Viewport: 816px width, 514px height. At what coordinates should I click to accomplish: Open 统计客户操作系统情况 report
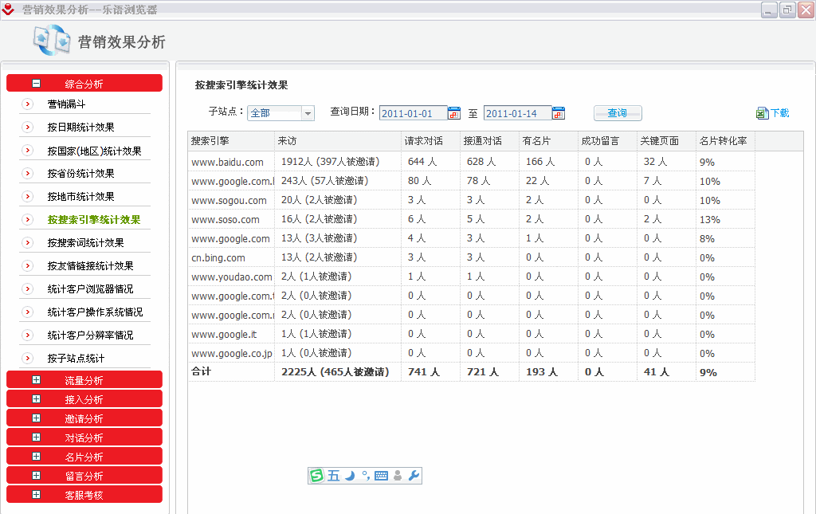coord(95,312)
